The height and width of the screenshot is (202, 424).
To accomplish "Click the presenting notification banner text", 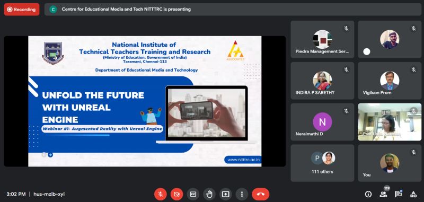I will point(126,9).
